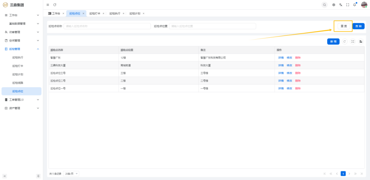Expand the 资产管理 sidebar menu
The height and width of the screenshot is (180, 370).
click(x=38, y=108)
